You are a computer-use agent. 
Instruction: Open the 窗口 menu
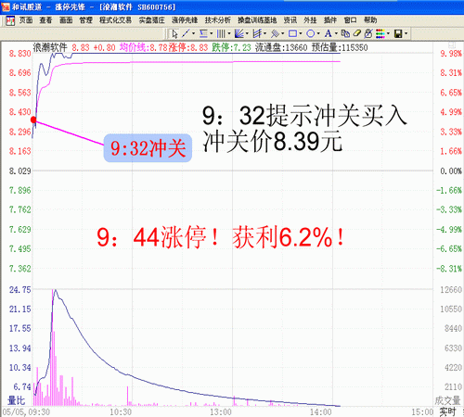pyautogui.click(x=350, y=20)
